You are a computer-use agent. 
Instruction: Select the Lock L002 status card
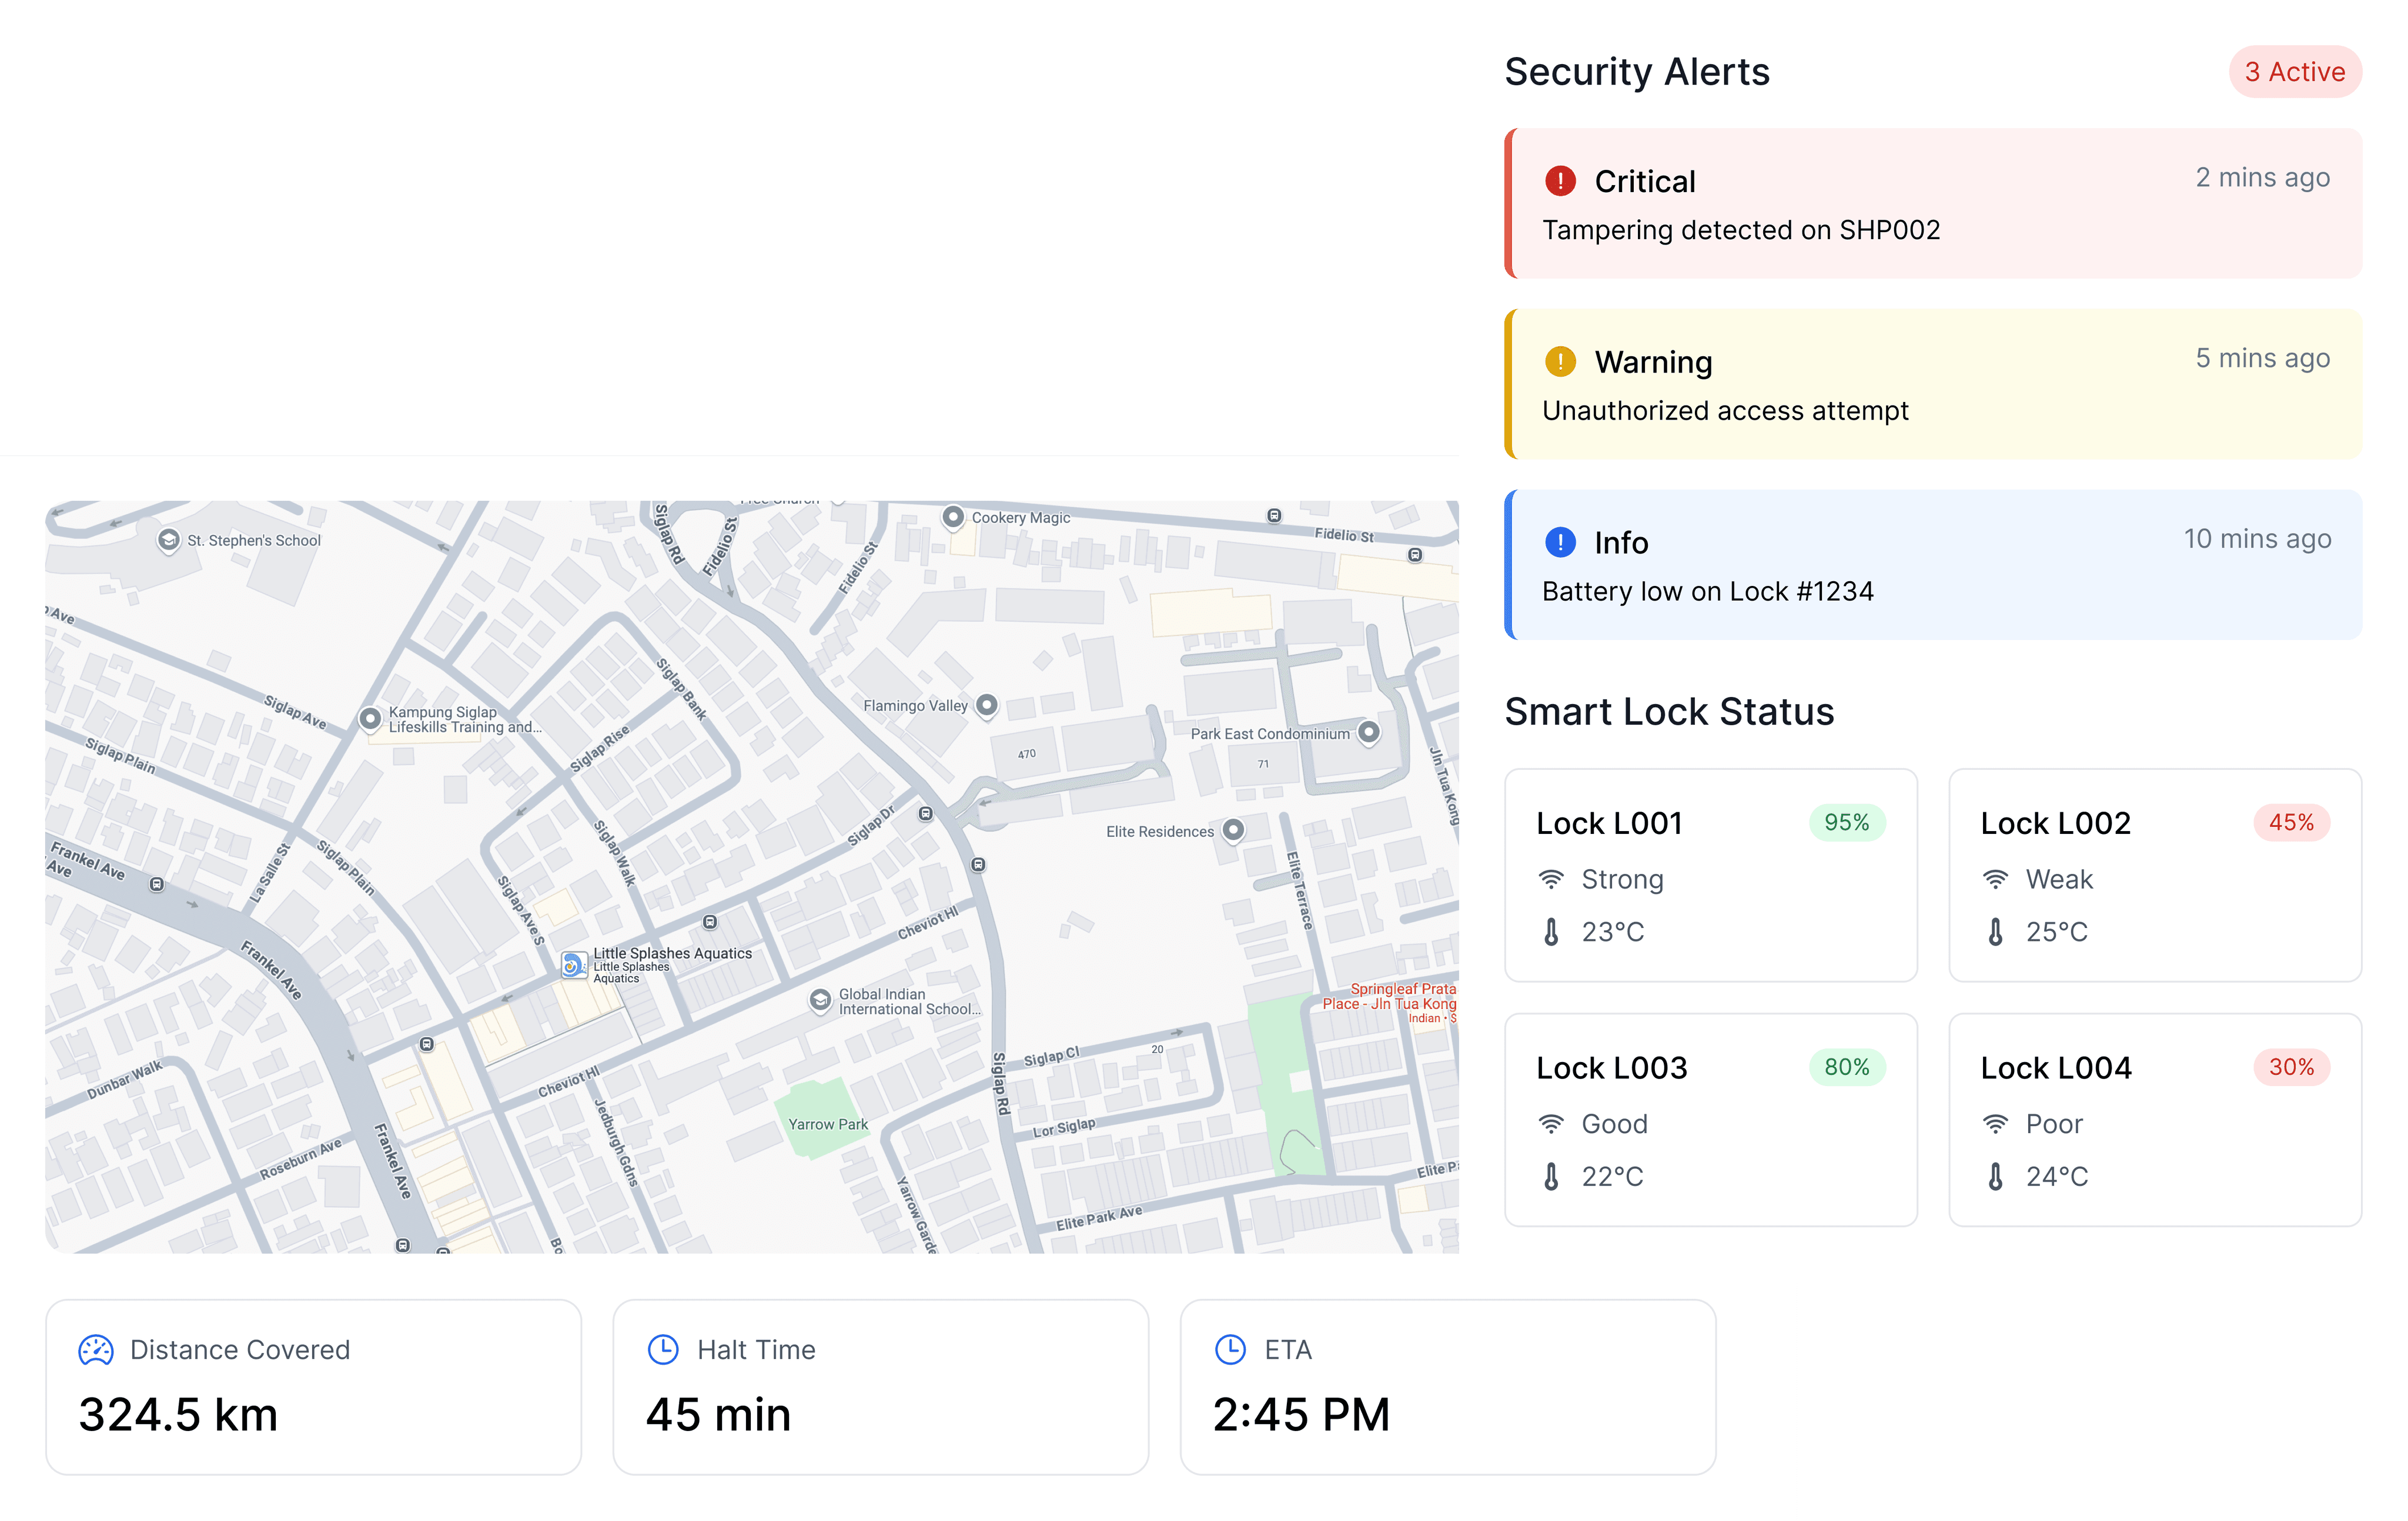(x=2155, y=875)
